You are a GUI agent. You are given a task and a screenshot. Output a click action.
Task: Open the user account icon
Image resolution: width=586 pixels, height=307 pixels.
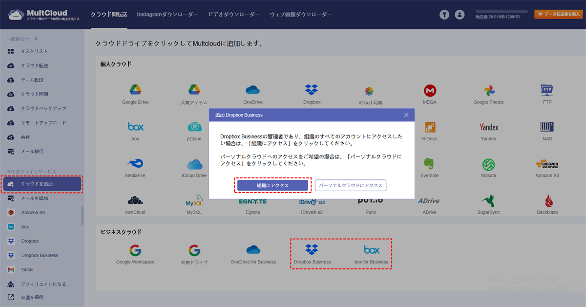[460, 15]
